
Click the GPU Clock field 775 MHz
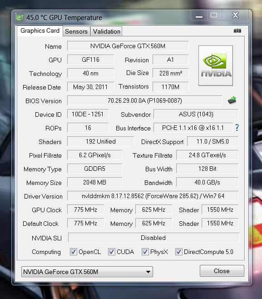point(85,209)
